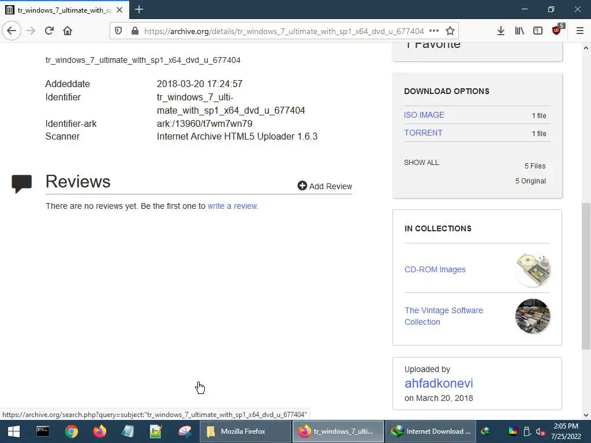Open Firefox hamburger application menu
Screen dimensions: 591x443
[x=580, y=31]
